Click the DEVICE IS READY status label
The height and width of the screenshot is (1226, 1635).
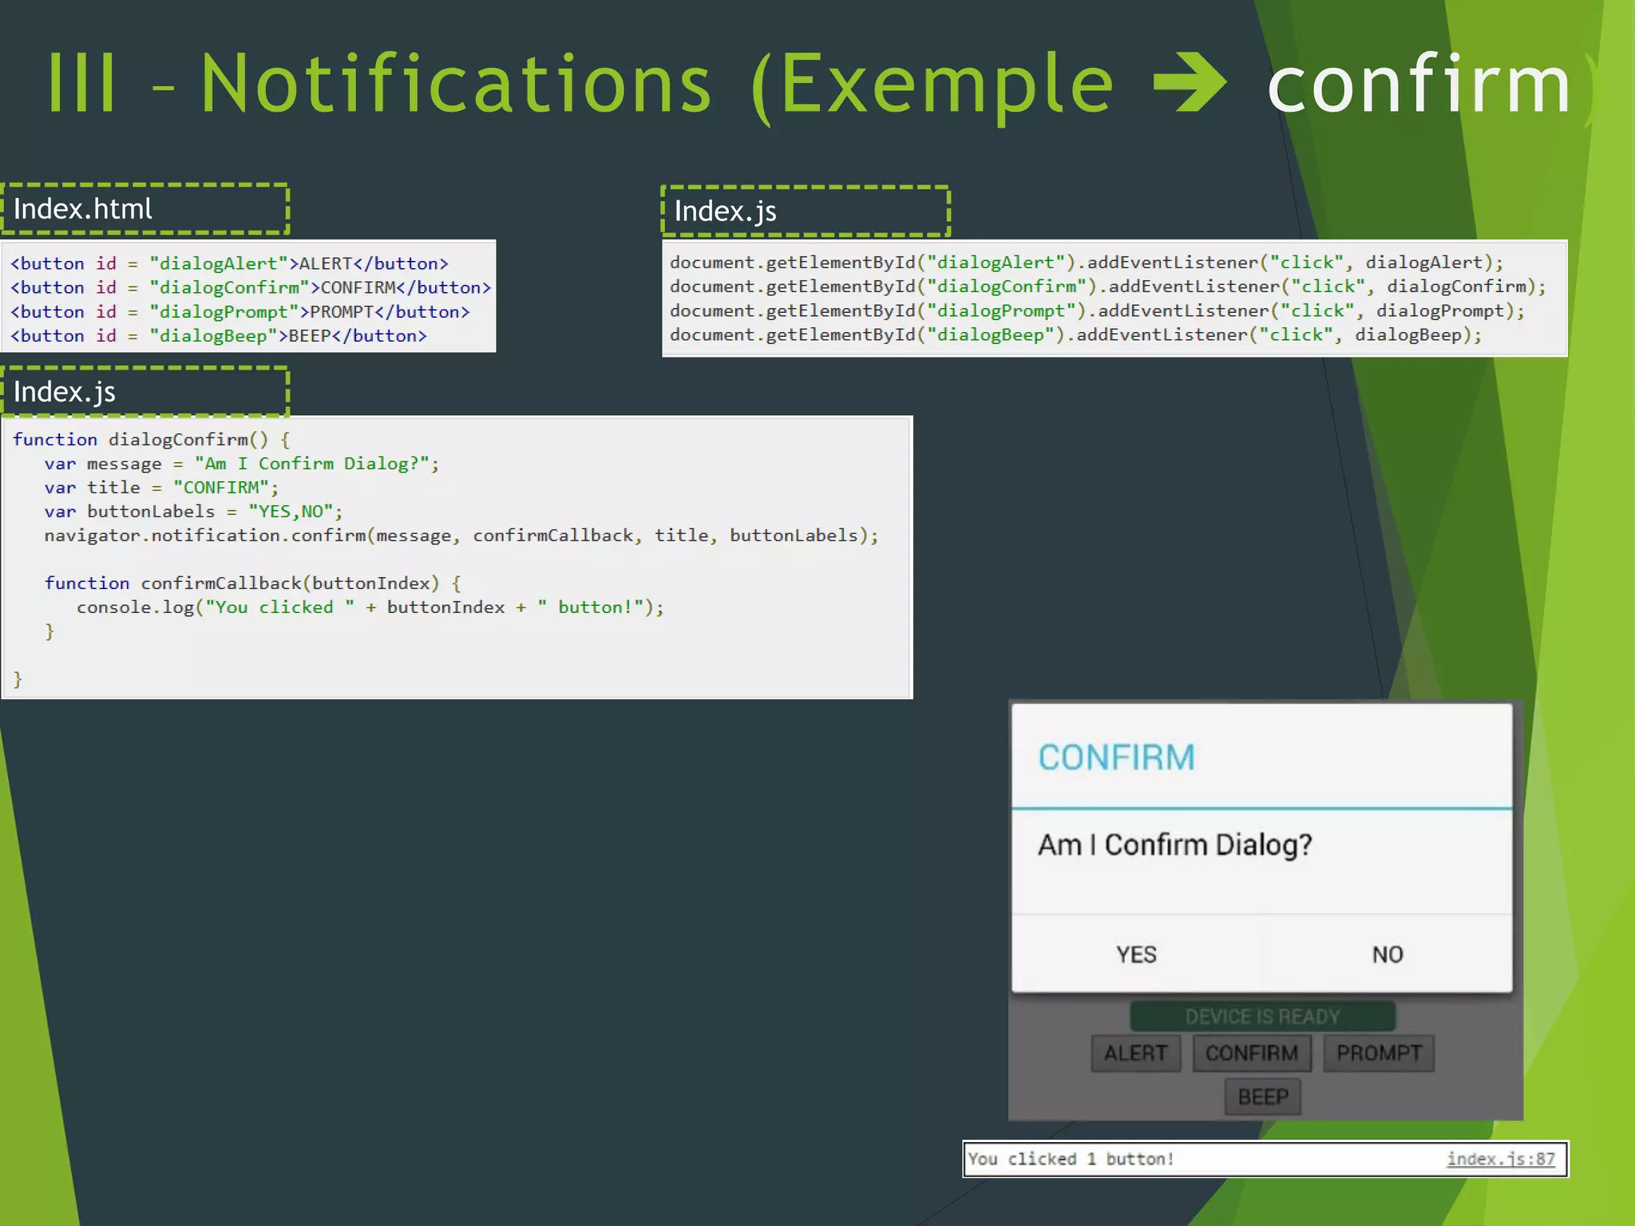(1262, 1016)
